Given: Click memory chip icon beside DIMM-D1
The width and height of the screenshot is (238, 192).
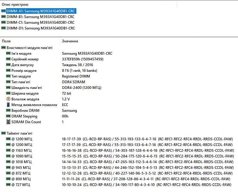Looking at the screenshot, I should point(3,28).
